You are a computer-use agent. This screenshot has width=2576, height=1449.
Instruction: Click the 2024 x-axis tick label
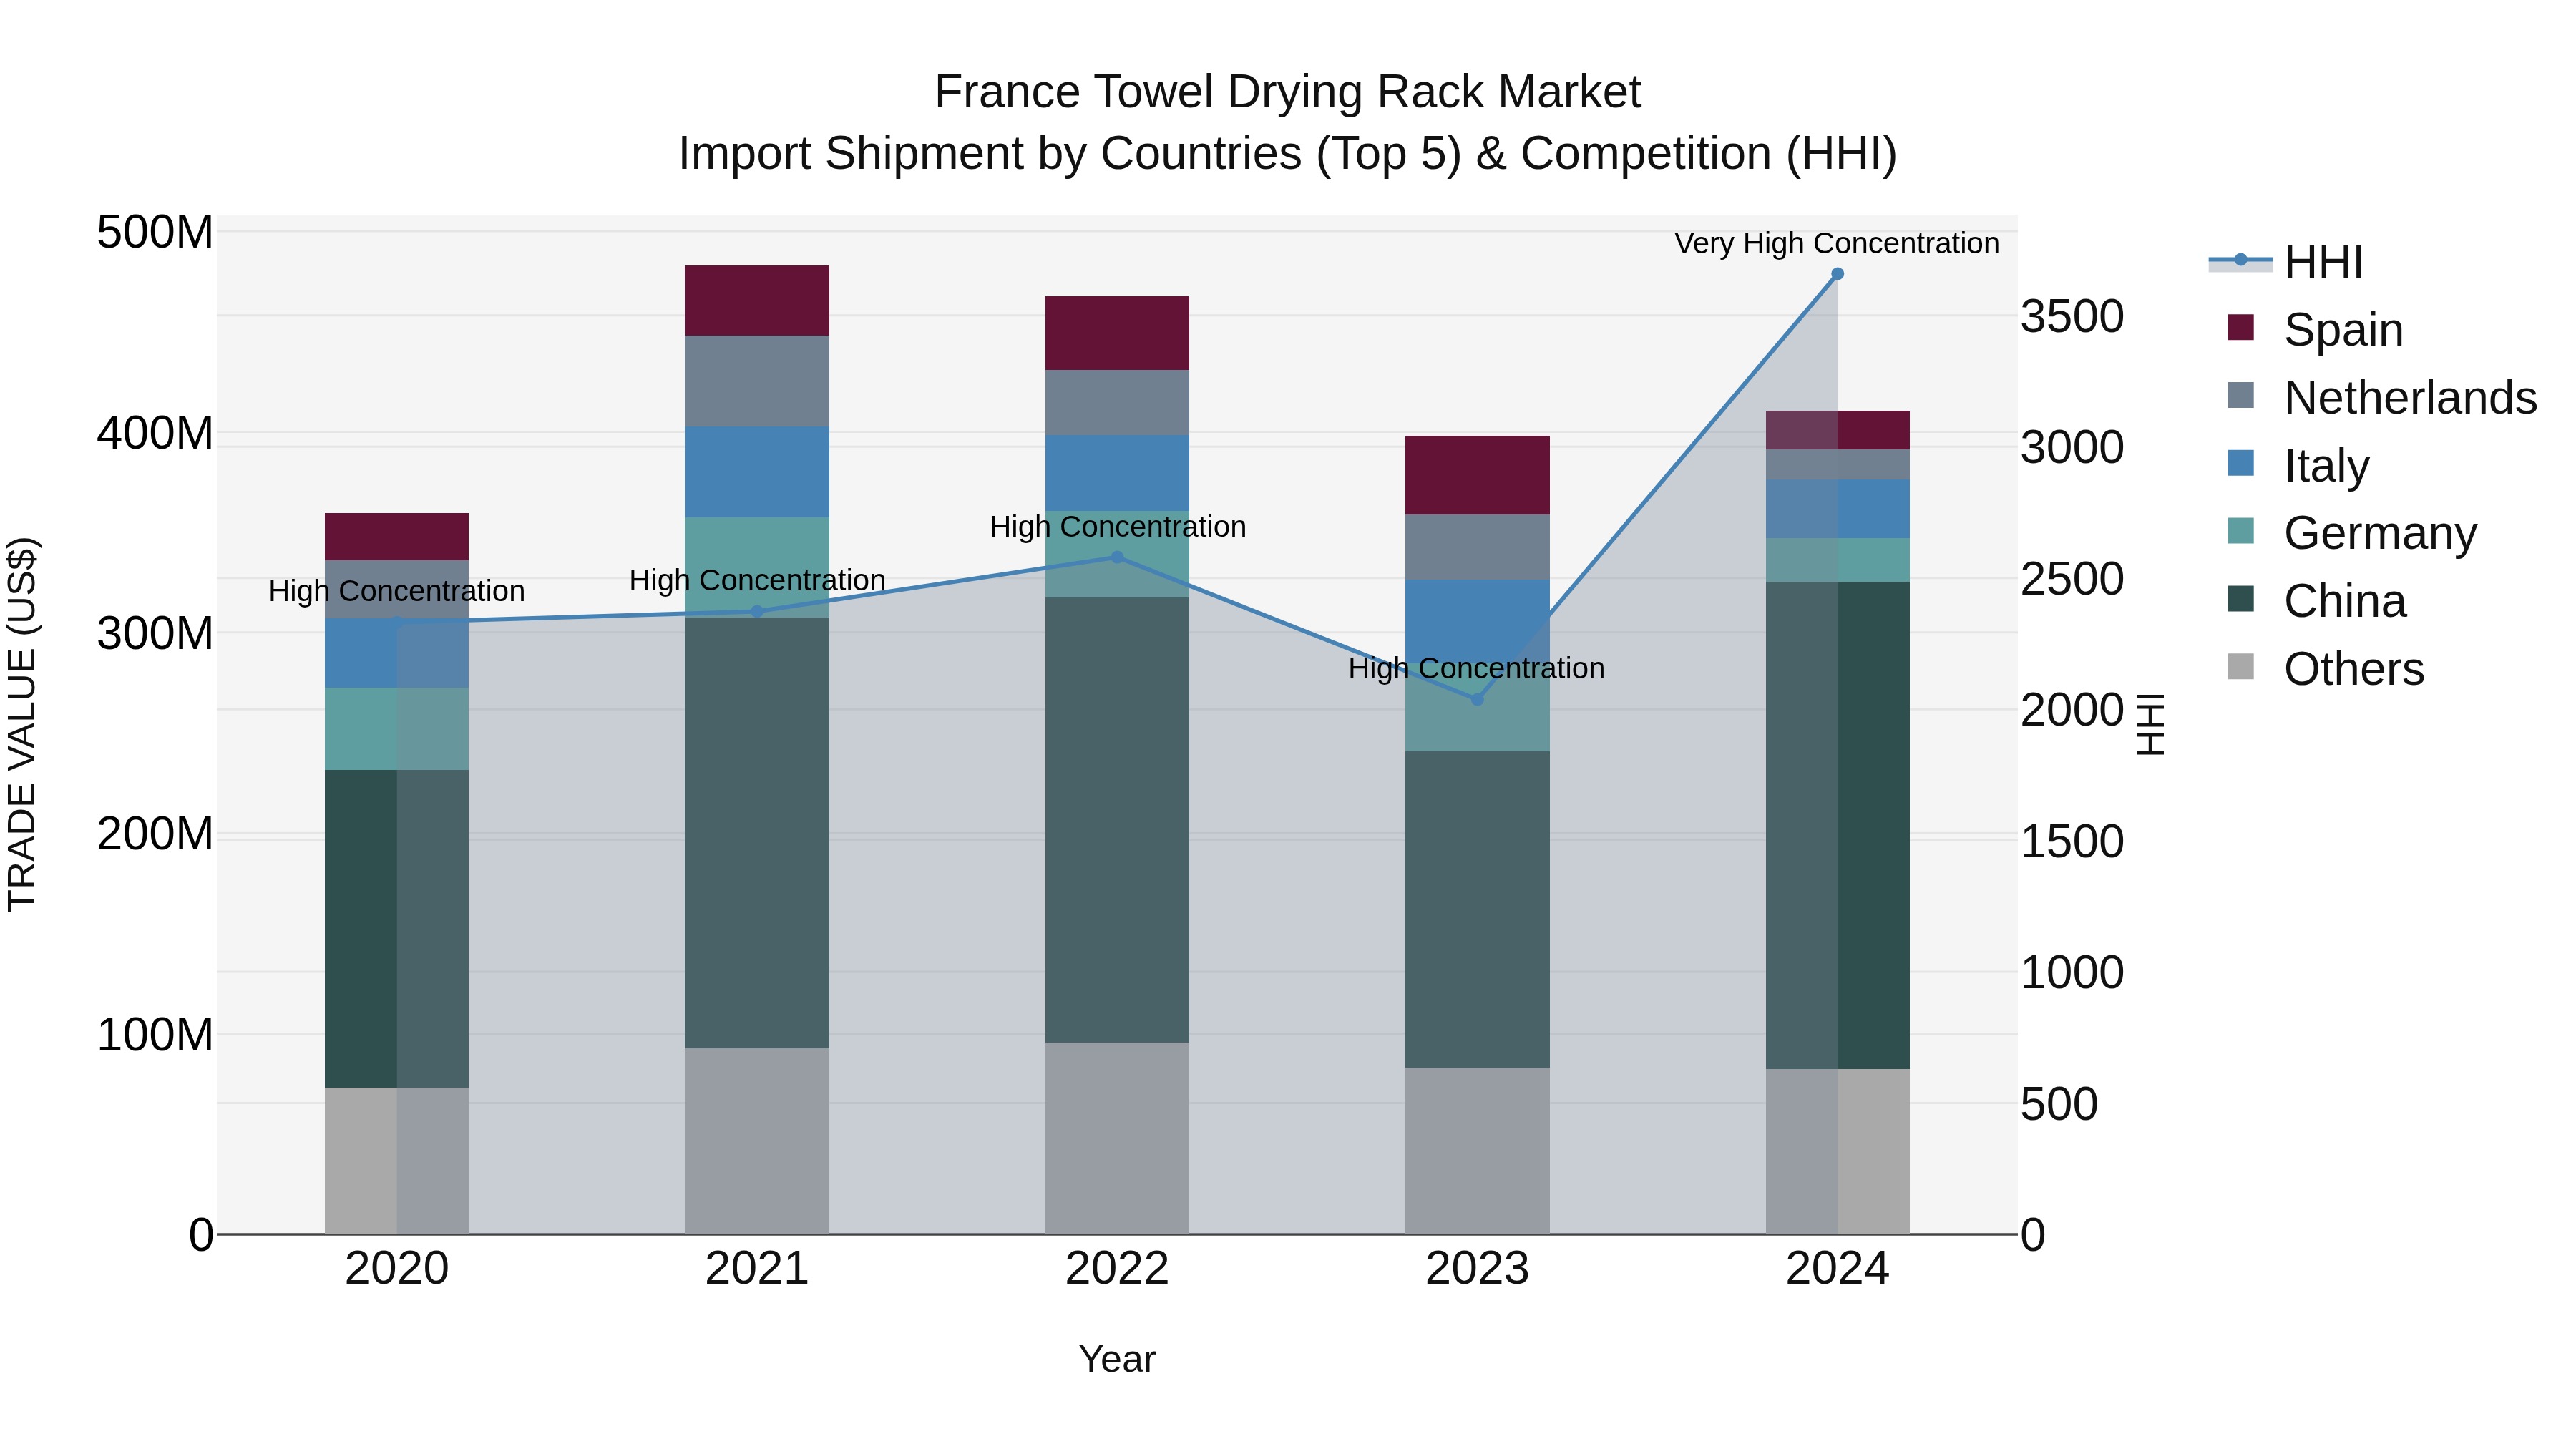pyautogui.click(x=1838, y=1269)
